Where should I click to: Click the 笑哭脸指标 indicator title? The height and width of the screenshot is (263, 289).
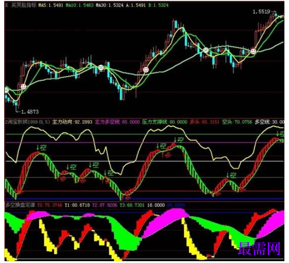(23, 5)
